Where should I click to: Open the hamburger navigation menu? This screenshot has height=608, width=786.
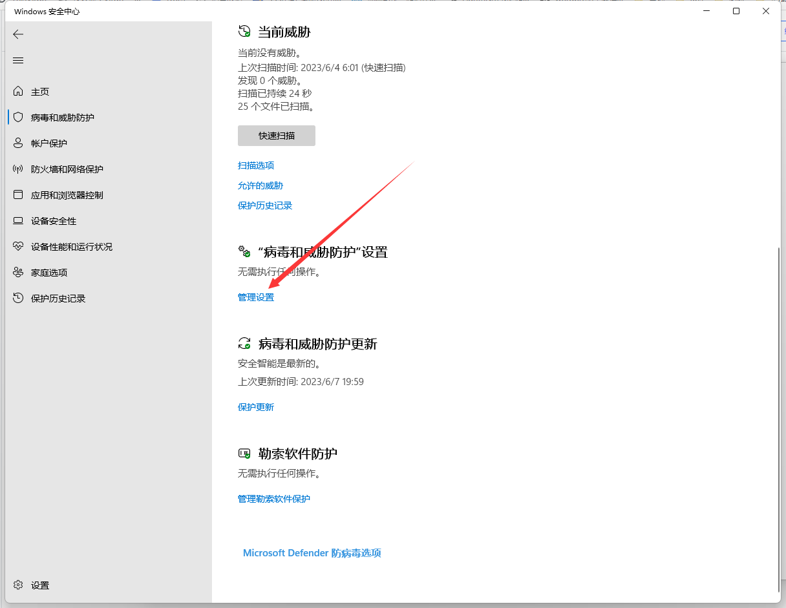coord(18,60)
